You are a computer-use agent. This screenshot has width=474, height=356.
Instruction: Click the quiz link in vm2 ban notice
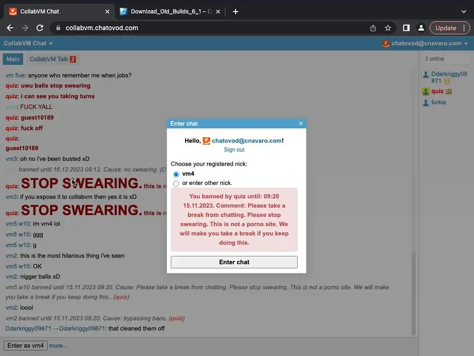tap(177, 318)
